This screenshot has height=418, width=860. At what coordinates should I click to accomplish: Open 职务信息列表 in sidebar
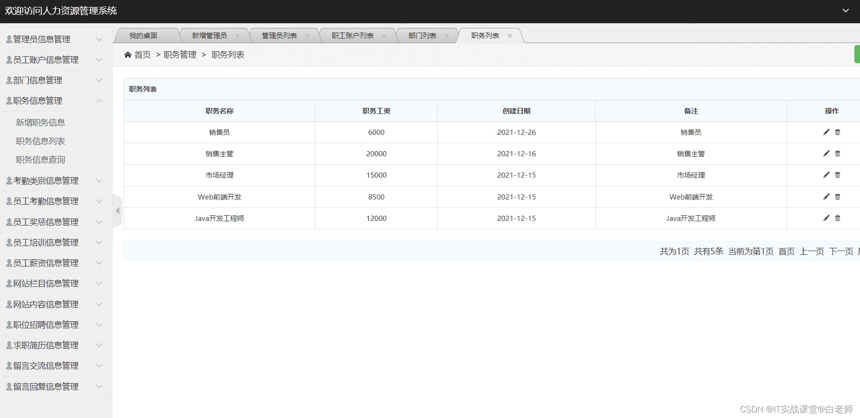pos(40,141)
